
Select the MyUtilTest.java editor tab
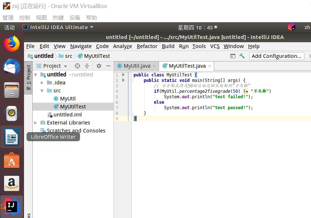(x=187, y=66)
